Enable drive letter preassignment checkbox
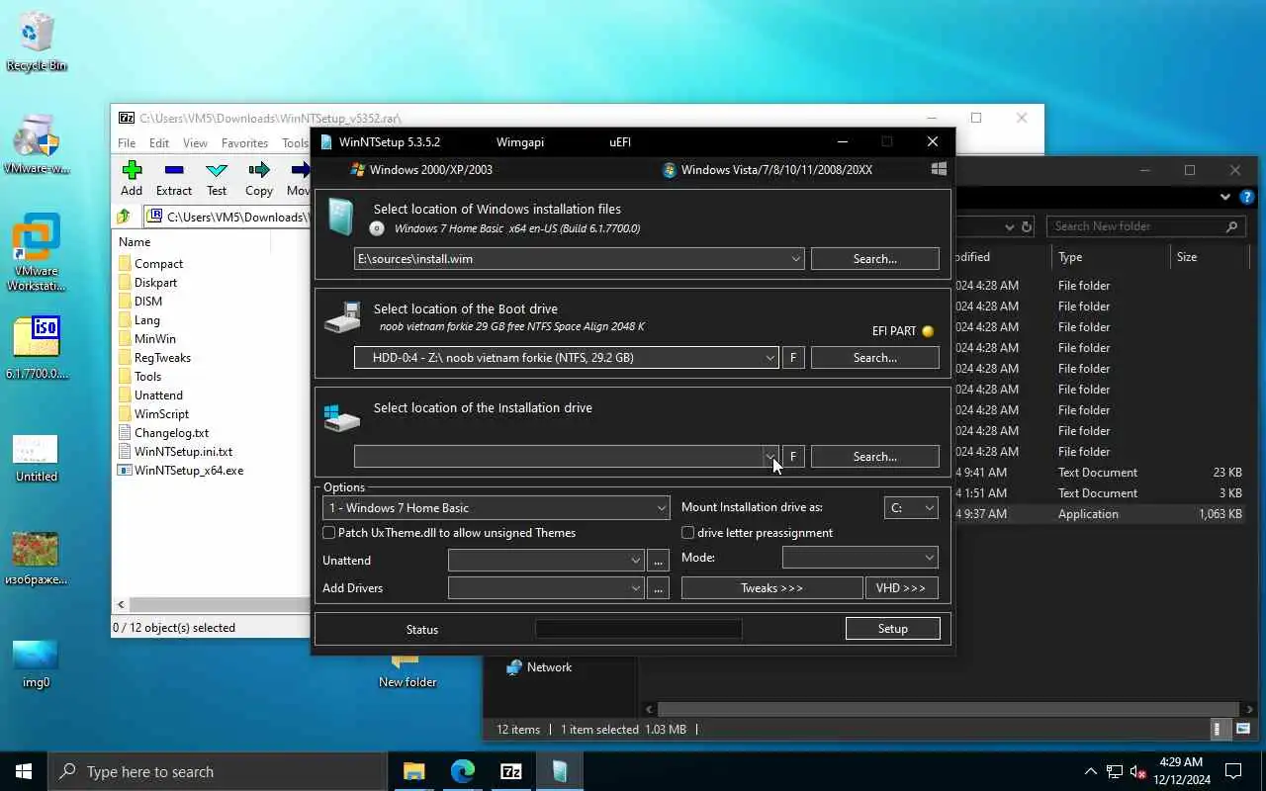 [688, 533]
